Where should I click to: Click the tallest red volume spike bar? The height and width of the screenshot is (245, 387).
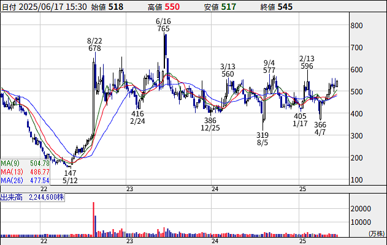(94, 220)
